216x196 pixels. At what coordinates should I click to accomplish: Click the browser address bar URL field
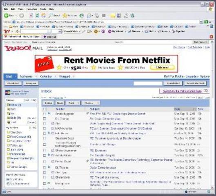coord(106,22)
